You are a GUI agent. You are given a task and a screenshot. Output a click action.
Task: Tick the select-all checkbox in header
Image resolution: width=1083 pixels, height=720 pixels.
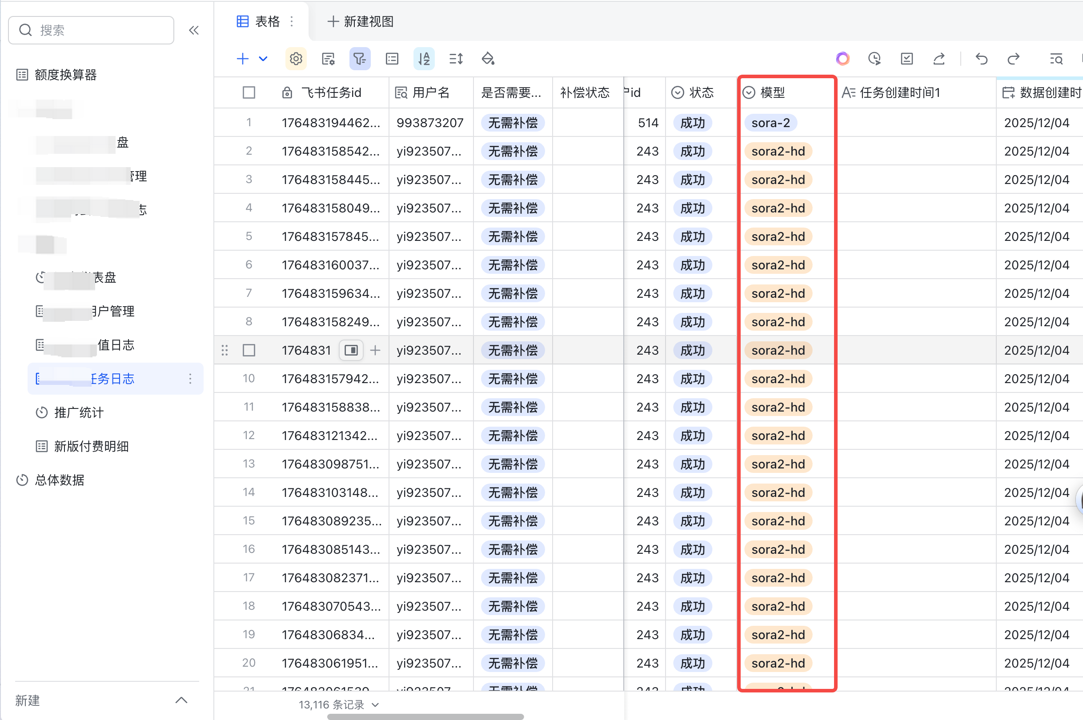click(x=249, y=93)
